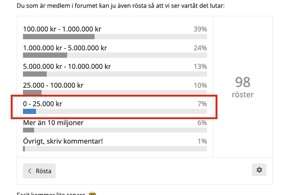The image size is (292, 195).
Task: Click the 39% percentage value
Action: [x=200, y=29]
